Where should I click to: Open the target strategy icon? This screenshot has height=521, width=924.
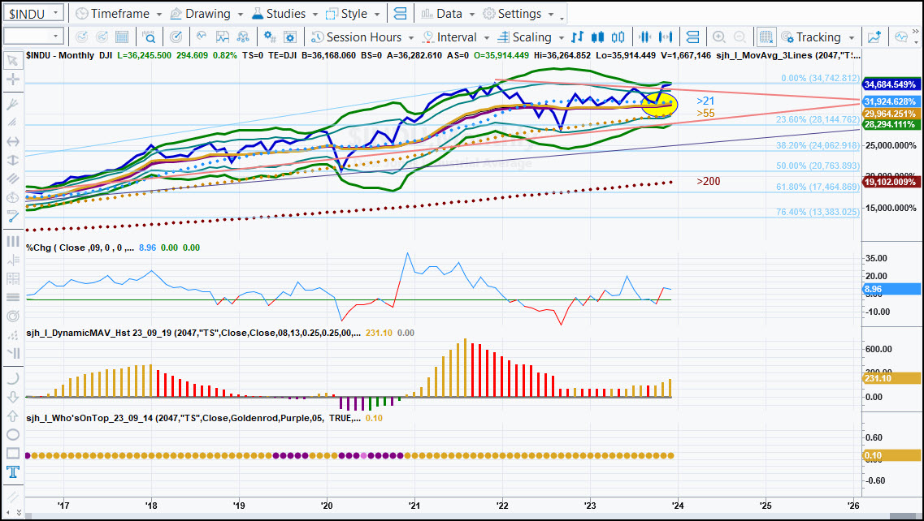(176, 37)
